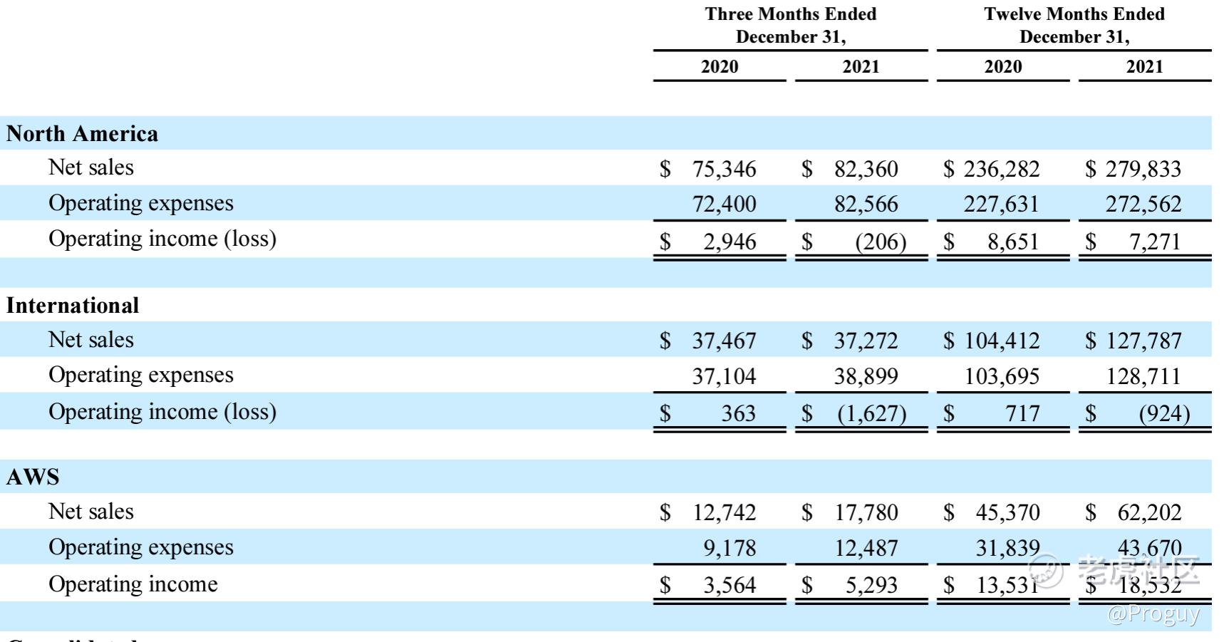Click AWS net sales value 17,780

(866, 512)
